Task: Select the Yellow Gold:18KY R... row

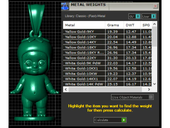Action: [x=107, y=53]
